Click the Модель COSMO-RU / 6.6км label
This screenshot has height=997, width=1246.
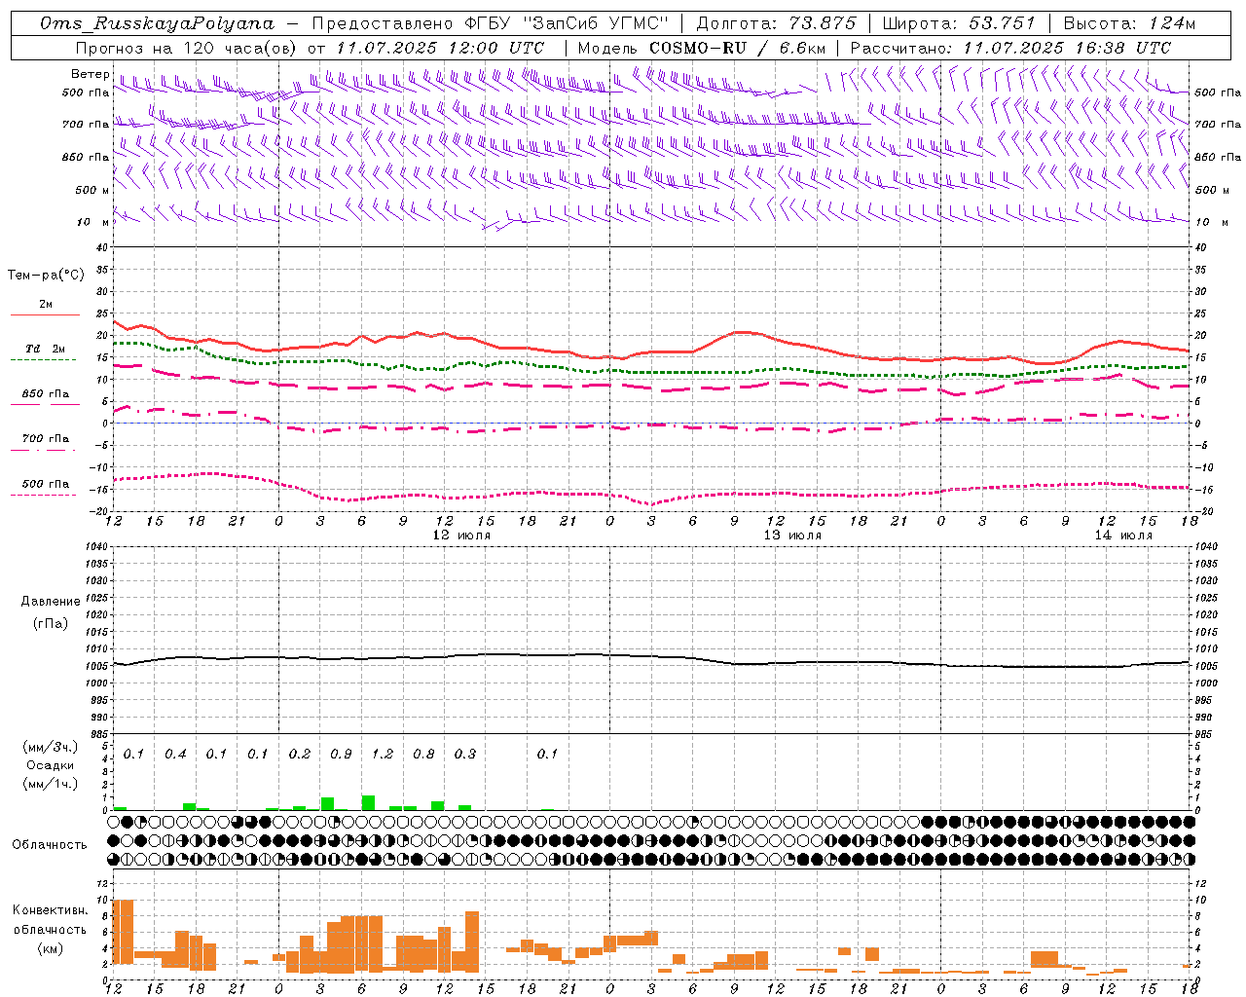pos(702,48)
